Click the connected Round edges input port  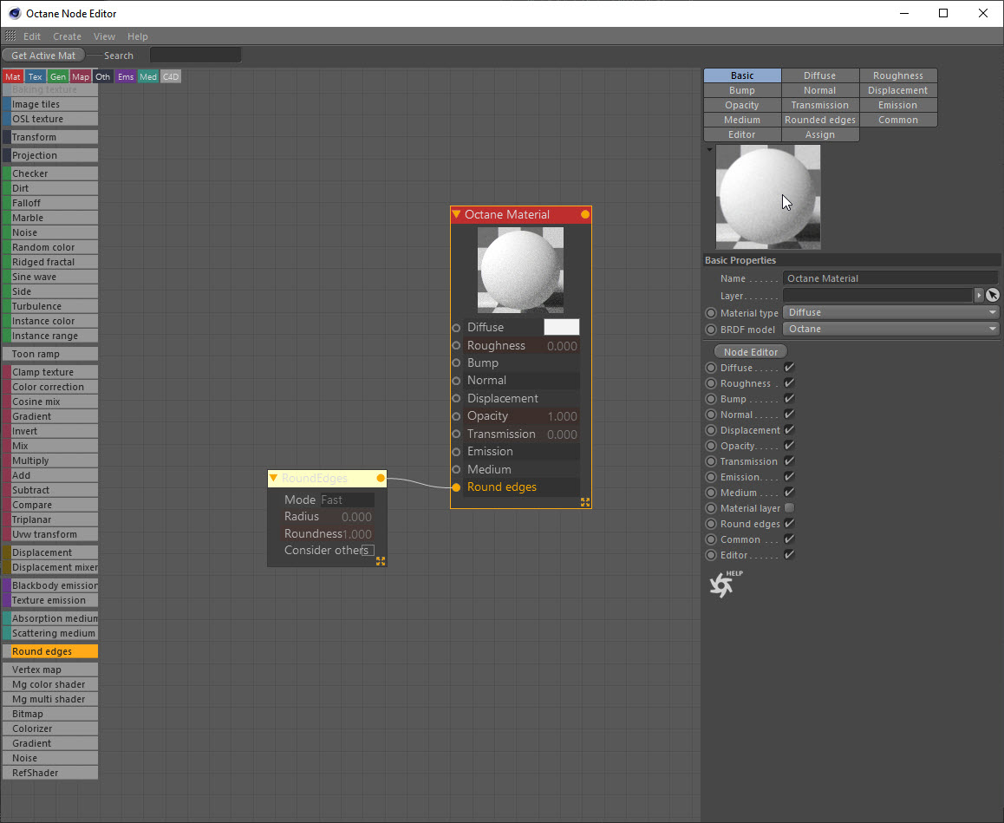click(456, 487)
